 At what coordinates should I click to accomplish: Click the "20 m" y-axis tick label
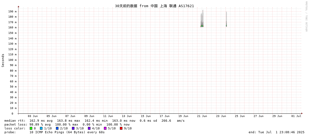14,103
